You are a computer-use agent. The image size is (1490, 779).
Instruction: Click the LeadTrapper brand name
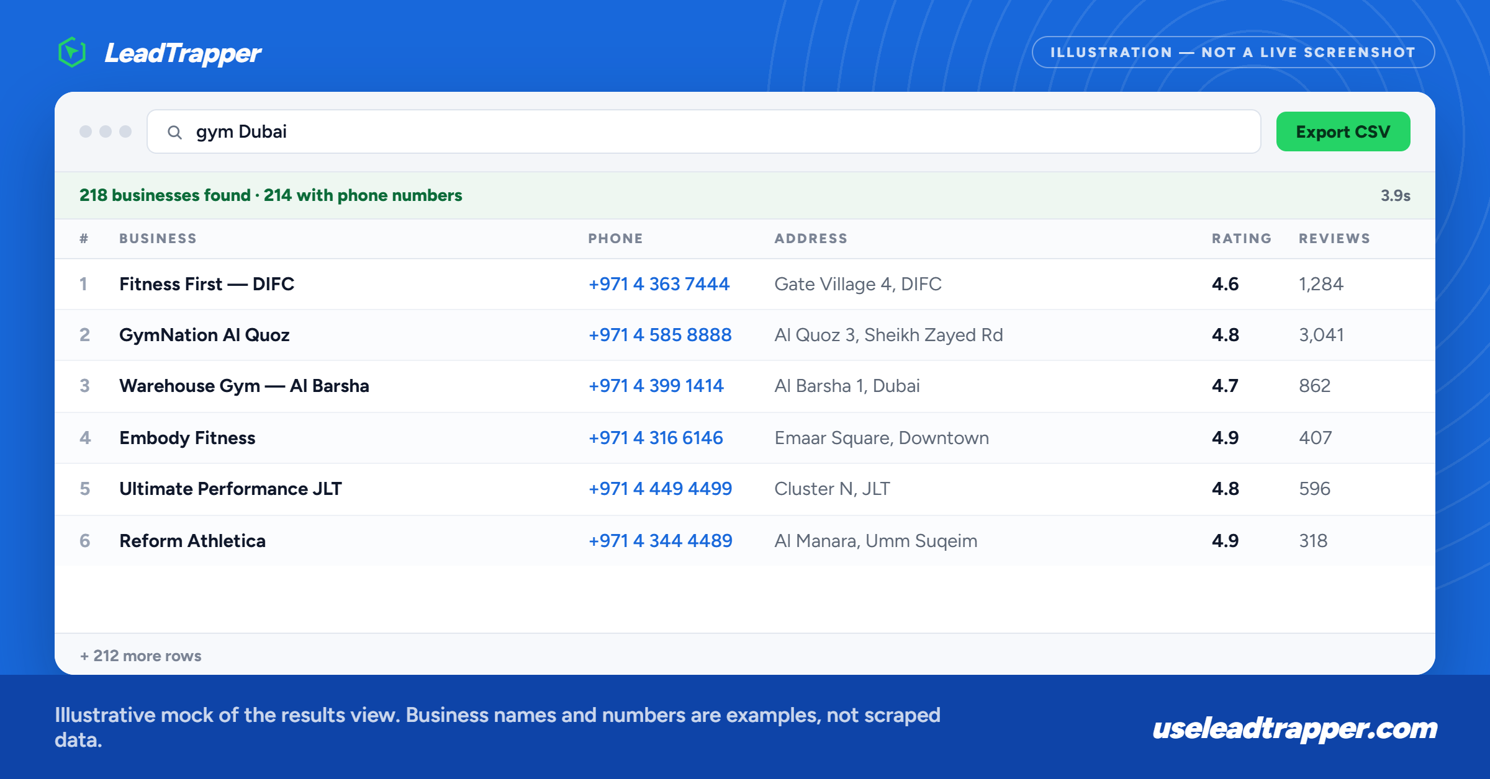(x=183, y=53)
